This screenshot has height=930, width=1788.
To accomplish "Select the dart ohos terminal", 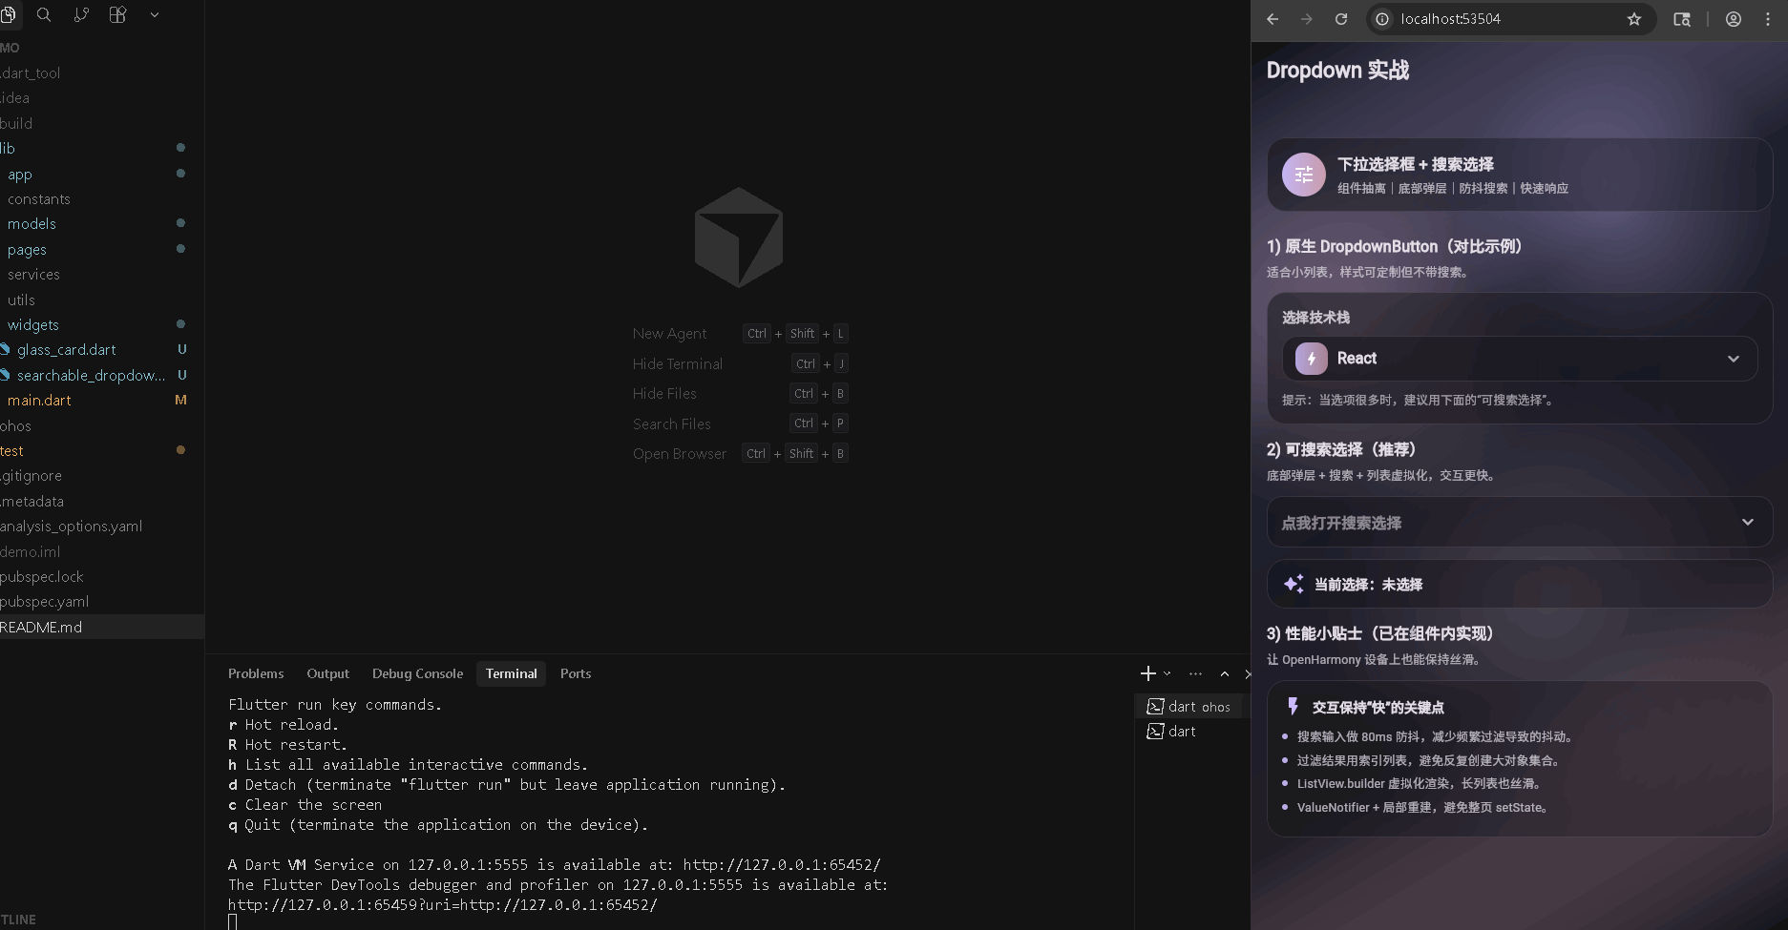I will click(x=1189, y=707).
